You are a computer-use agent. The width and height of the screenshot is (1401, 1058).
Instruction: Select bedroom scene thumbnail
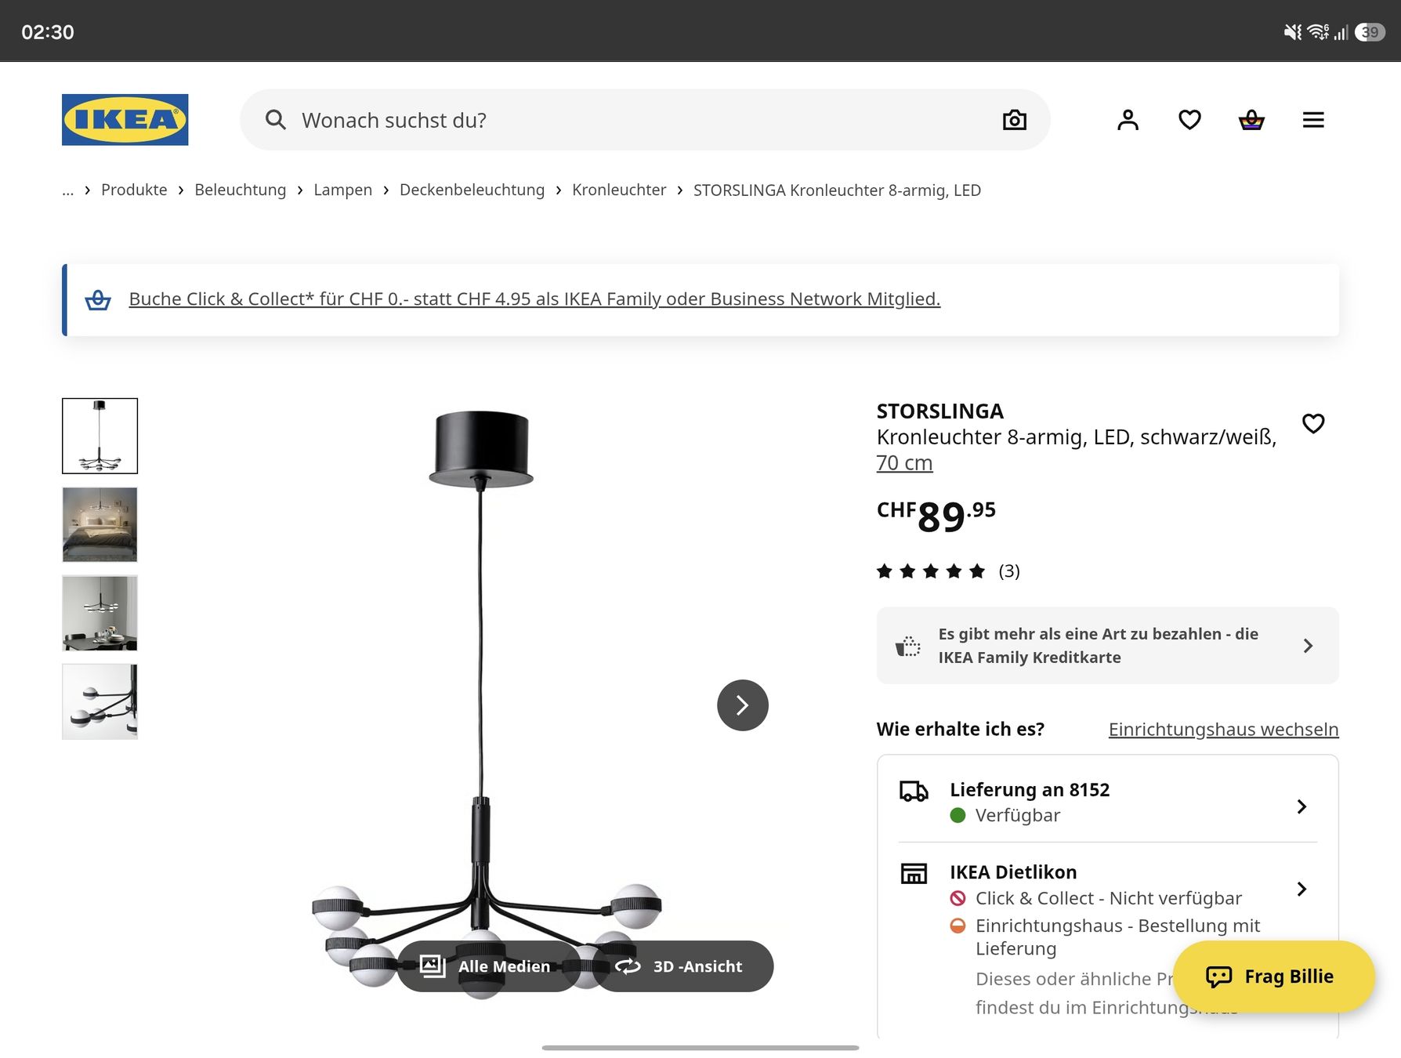pos(100,524)
